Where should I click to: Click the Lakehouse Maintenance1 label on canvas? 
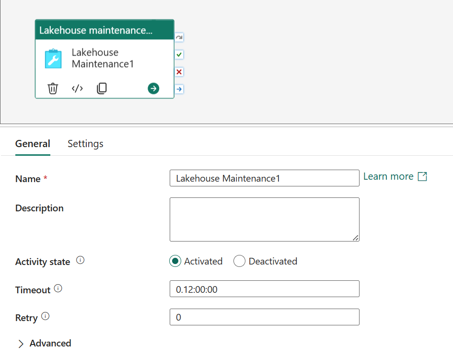[103, 58]
